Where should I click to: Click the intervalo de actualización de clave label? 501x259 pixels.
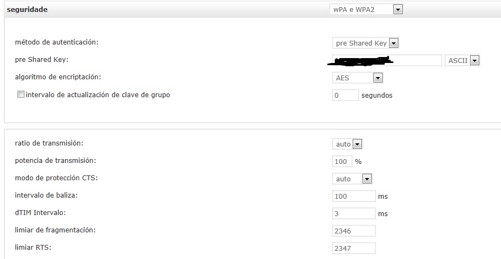pyautogui.click(x=98, y=95)
